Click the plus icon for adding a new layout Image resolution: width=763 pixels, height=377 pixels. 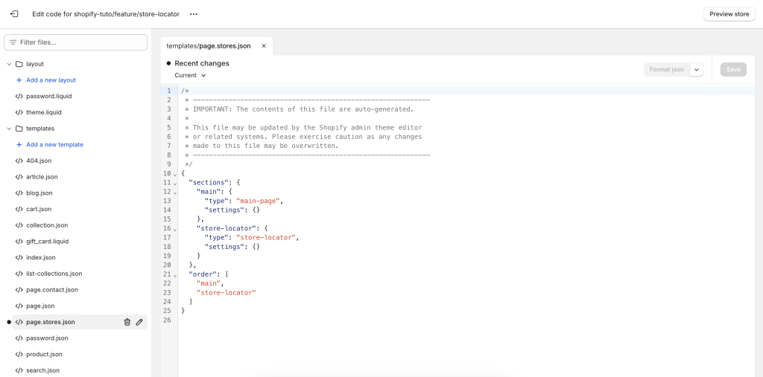click(x=19, y=80)
